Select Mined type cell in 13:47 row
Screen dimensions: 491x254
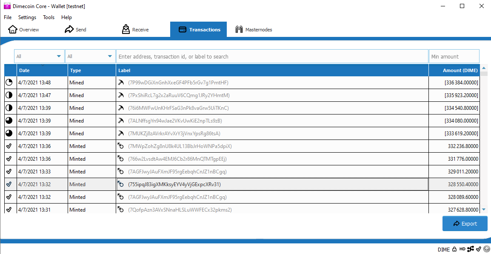(92, 95)
